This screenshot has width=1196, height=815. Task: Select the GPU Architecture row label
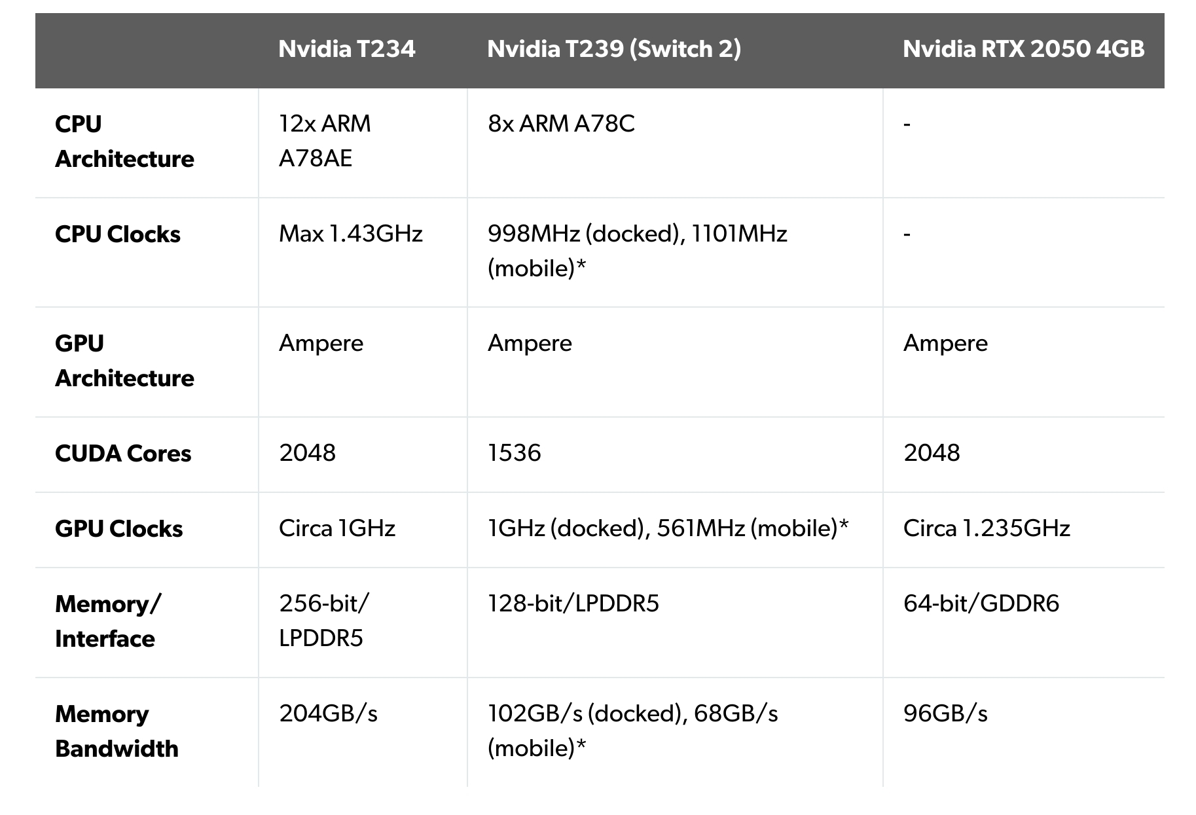tap(124, 361)
